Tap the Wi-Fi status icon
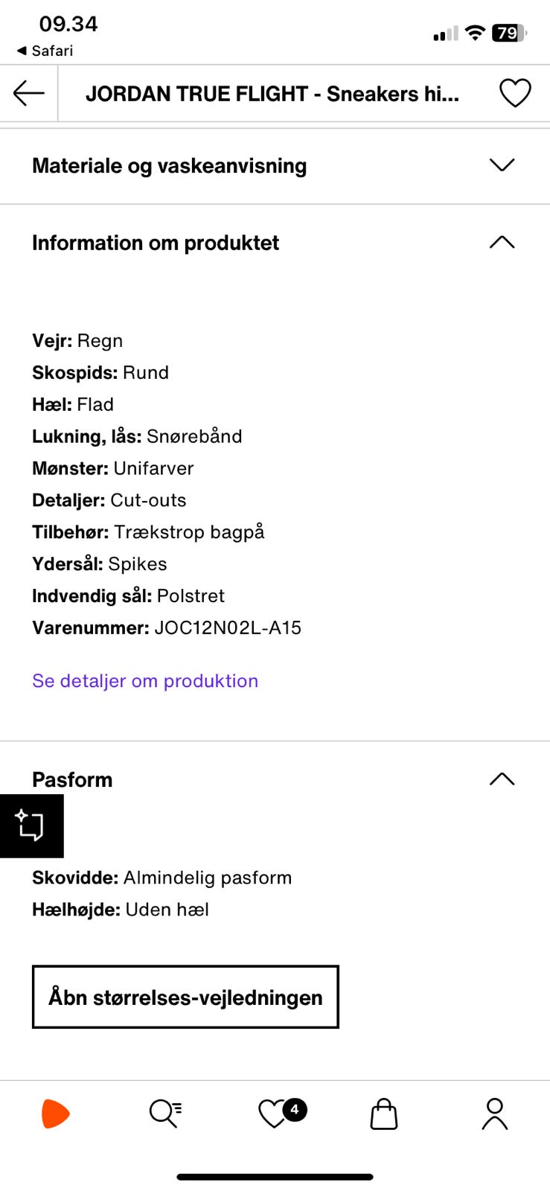 (x=474, y=33)
